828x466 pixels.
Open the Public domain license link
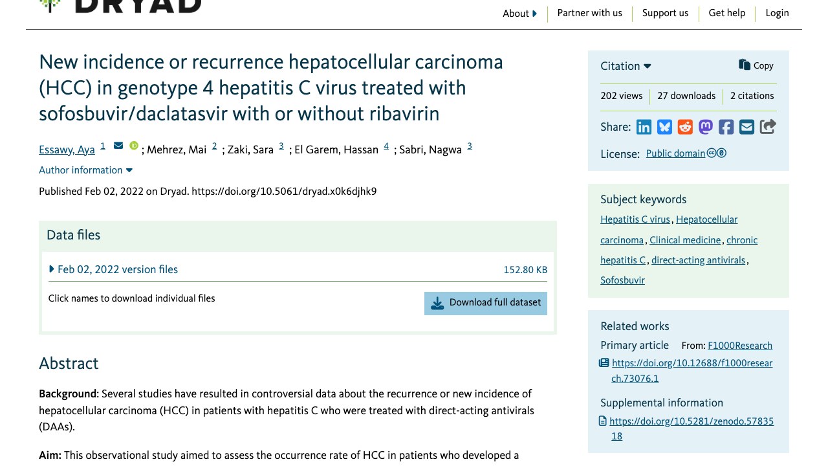(x=675, y=153)
